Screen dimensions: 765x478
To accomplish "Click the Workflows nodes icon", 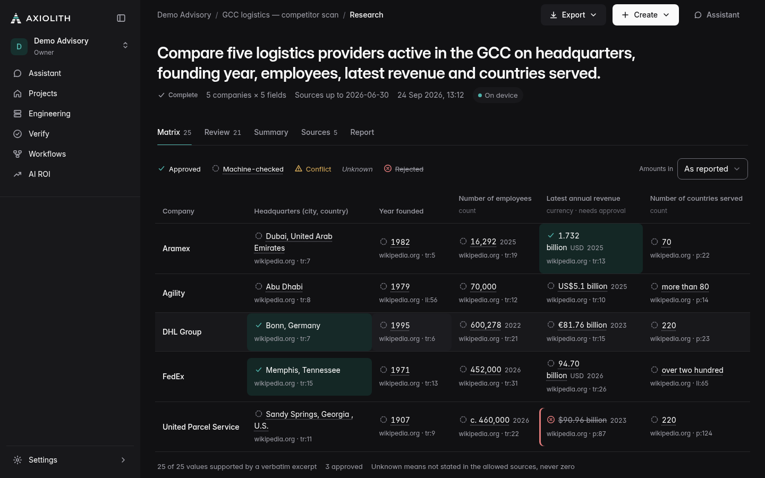I will click(x=18, y=154).
